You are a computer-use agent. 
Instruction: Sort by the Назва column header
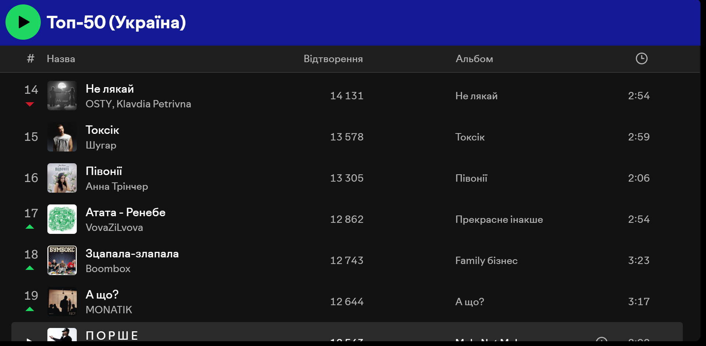pyautogui.click(x=61, y=59)
